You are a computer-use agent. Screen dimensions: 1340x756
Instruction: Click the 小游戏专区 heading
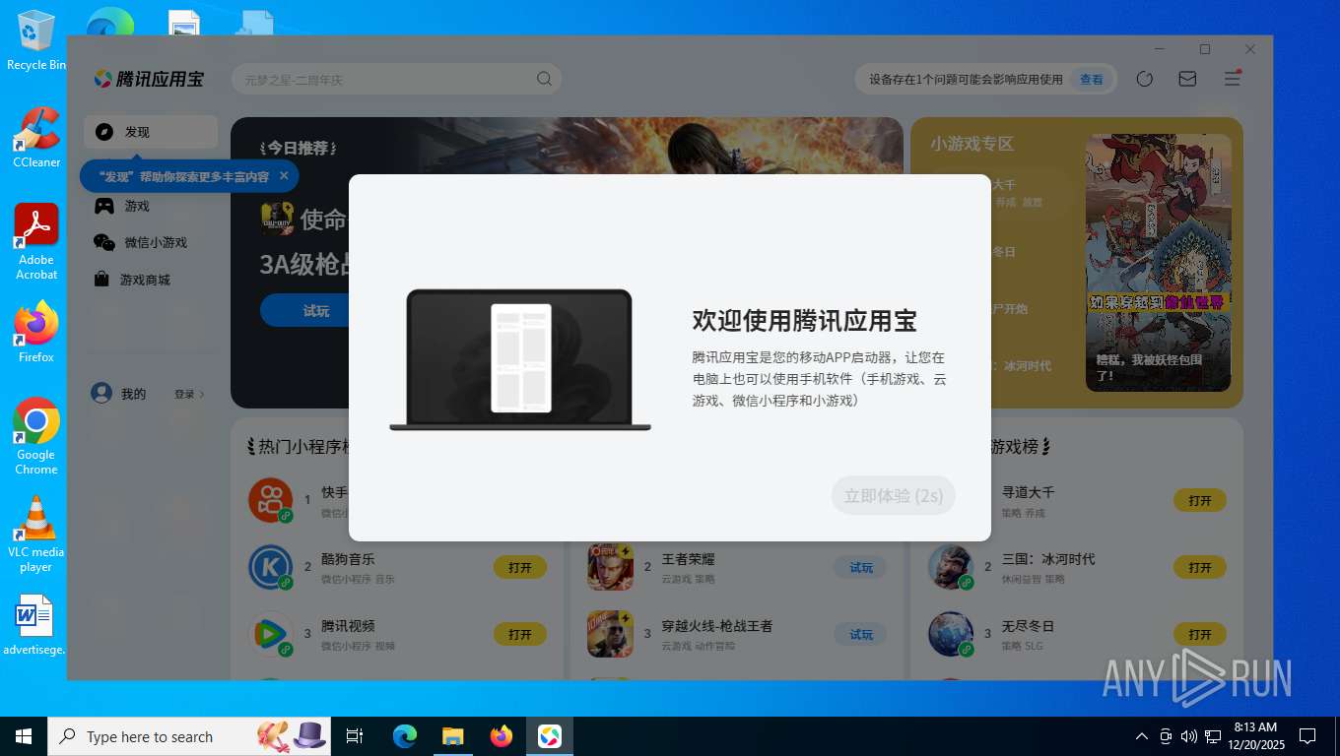click(x=971, y=144)
